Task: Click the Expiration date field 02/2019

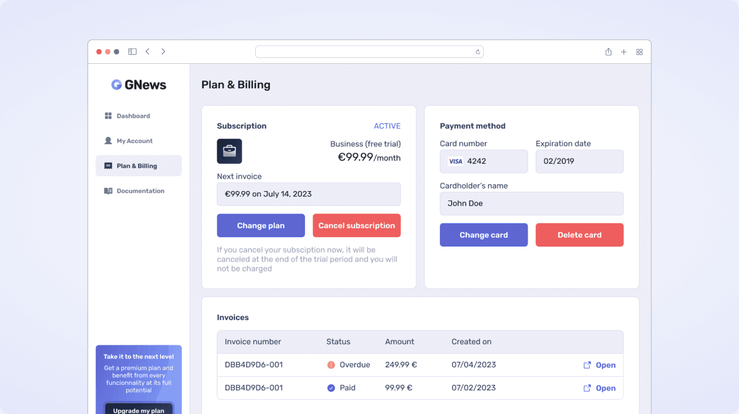Action: coord(580,161)
